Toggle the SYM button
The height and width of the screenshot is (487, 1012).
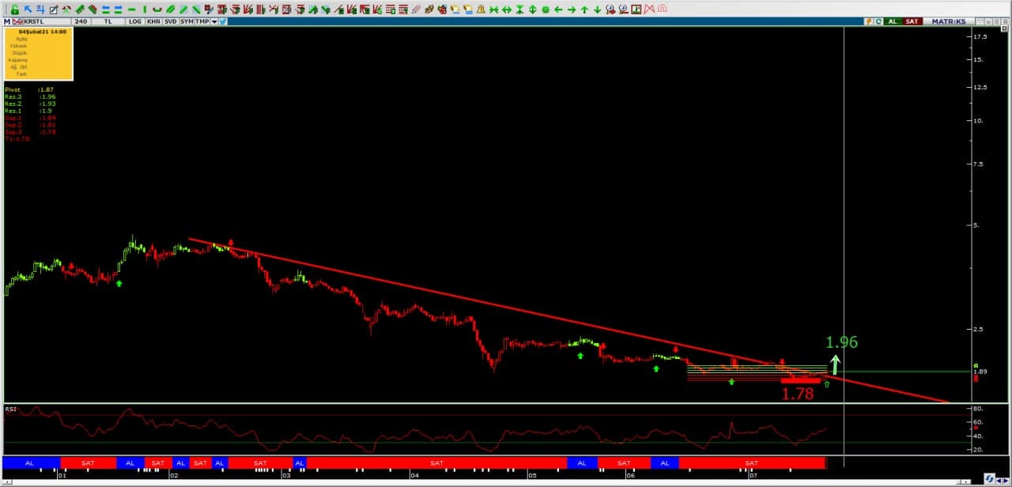(187, 21)
